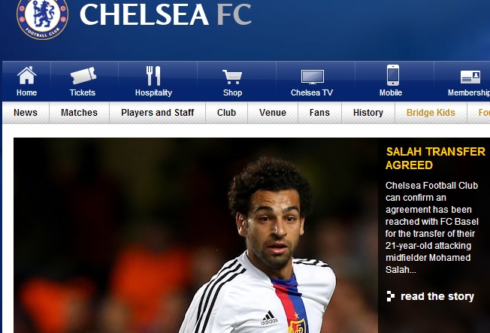
Task: Select the Tickets icon
Action: pos(83,75)
